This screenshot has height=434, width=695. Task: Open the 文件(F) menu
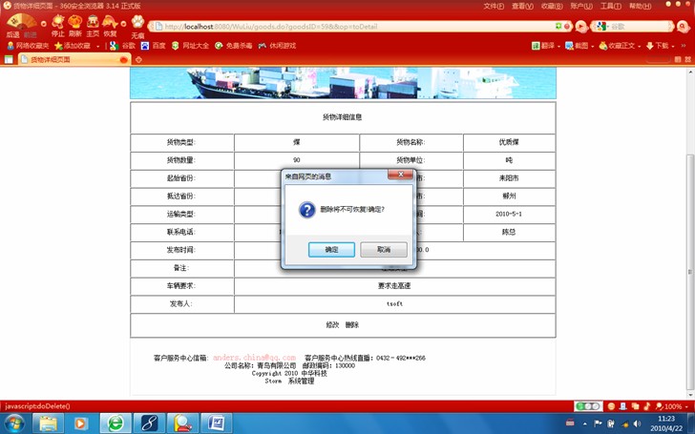[494, 6]
